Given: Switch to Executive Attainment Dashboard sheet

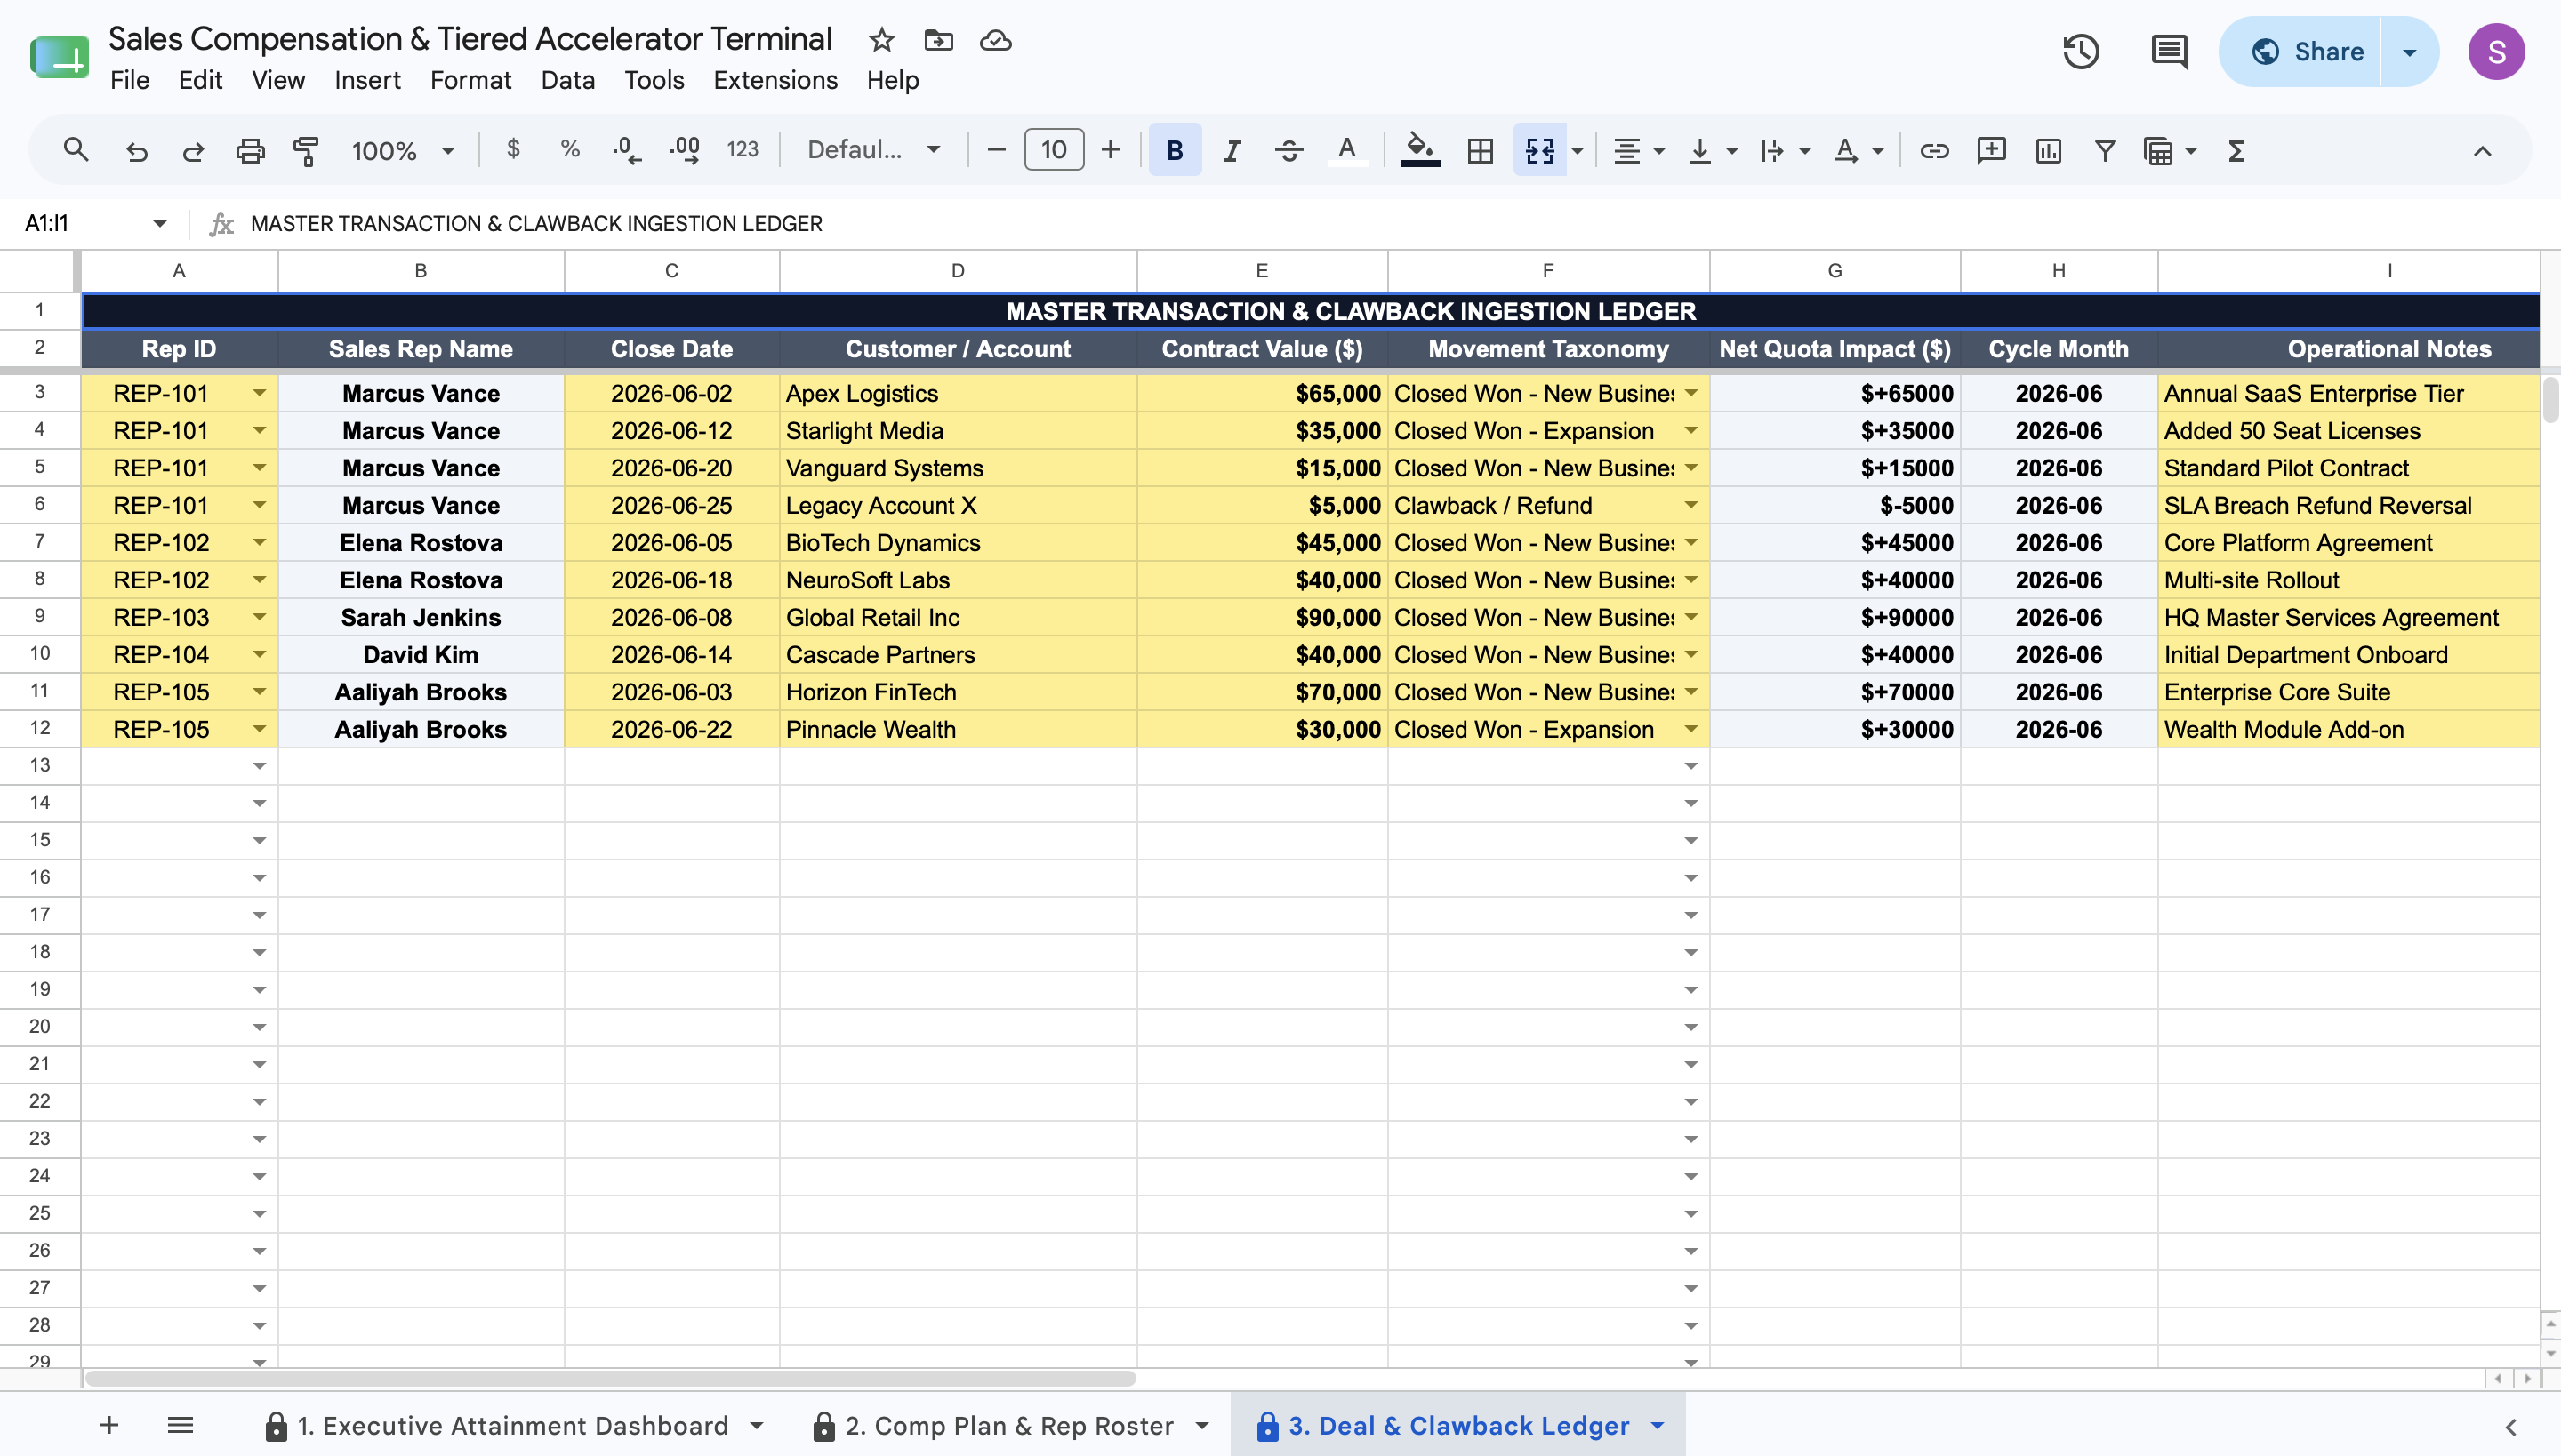Looking at the screenshot, I should [514, 1426].
